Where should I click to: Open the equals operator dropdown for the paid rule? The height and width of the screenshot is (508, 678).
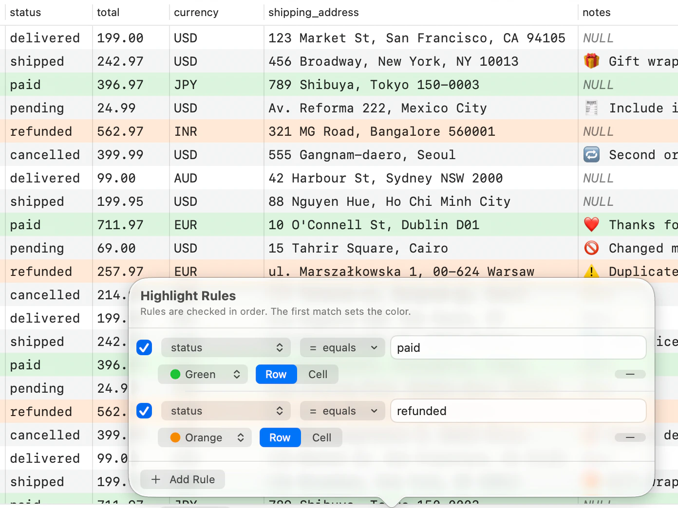coord(342,347)
